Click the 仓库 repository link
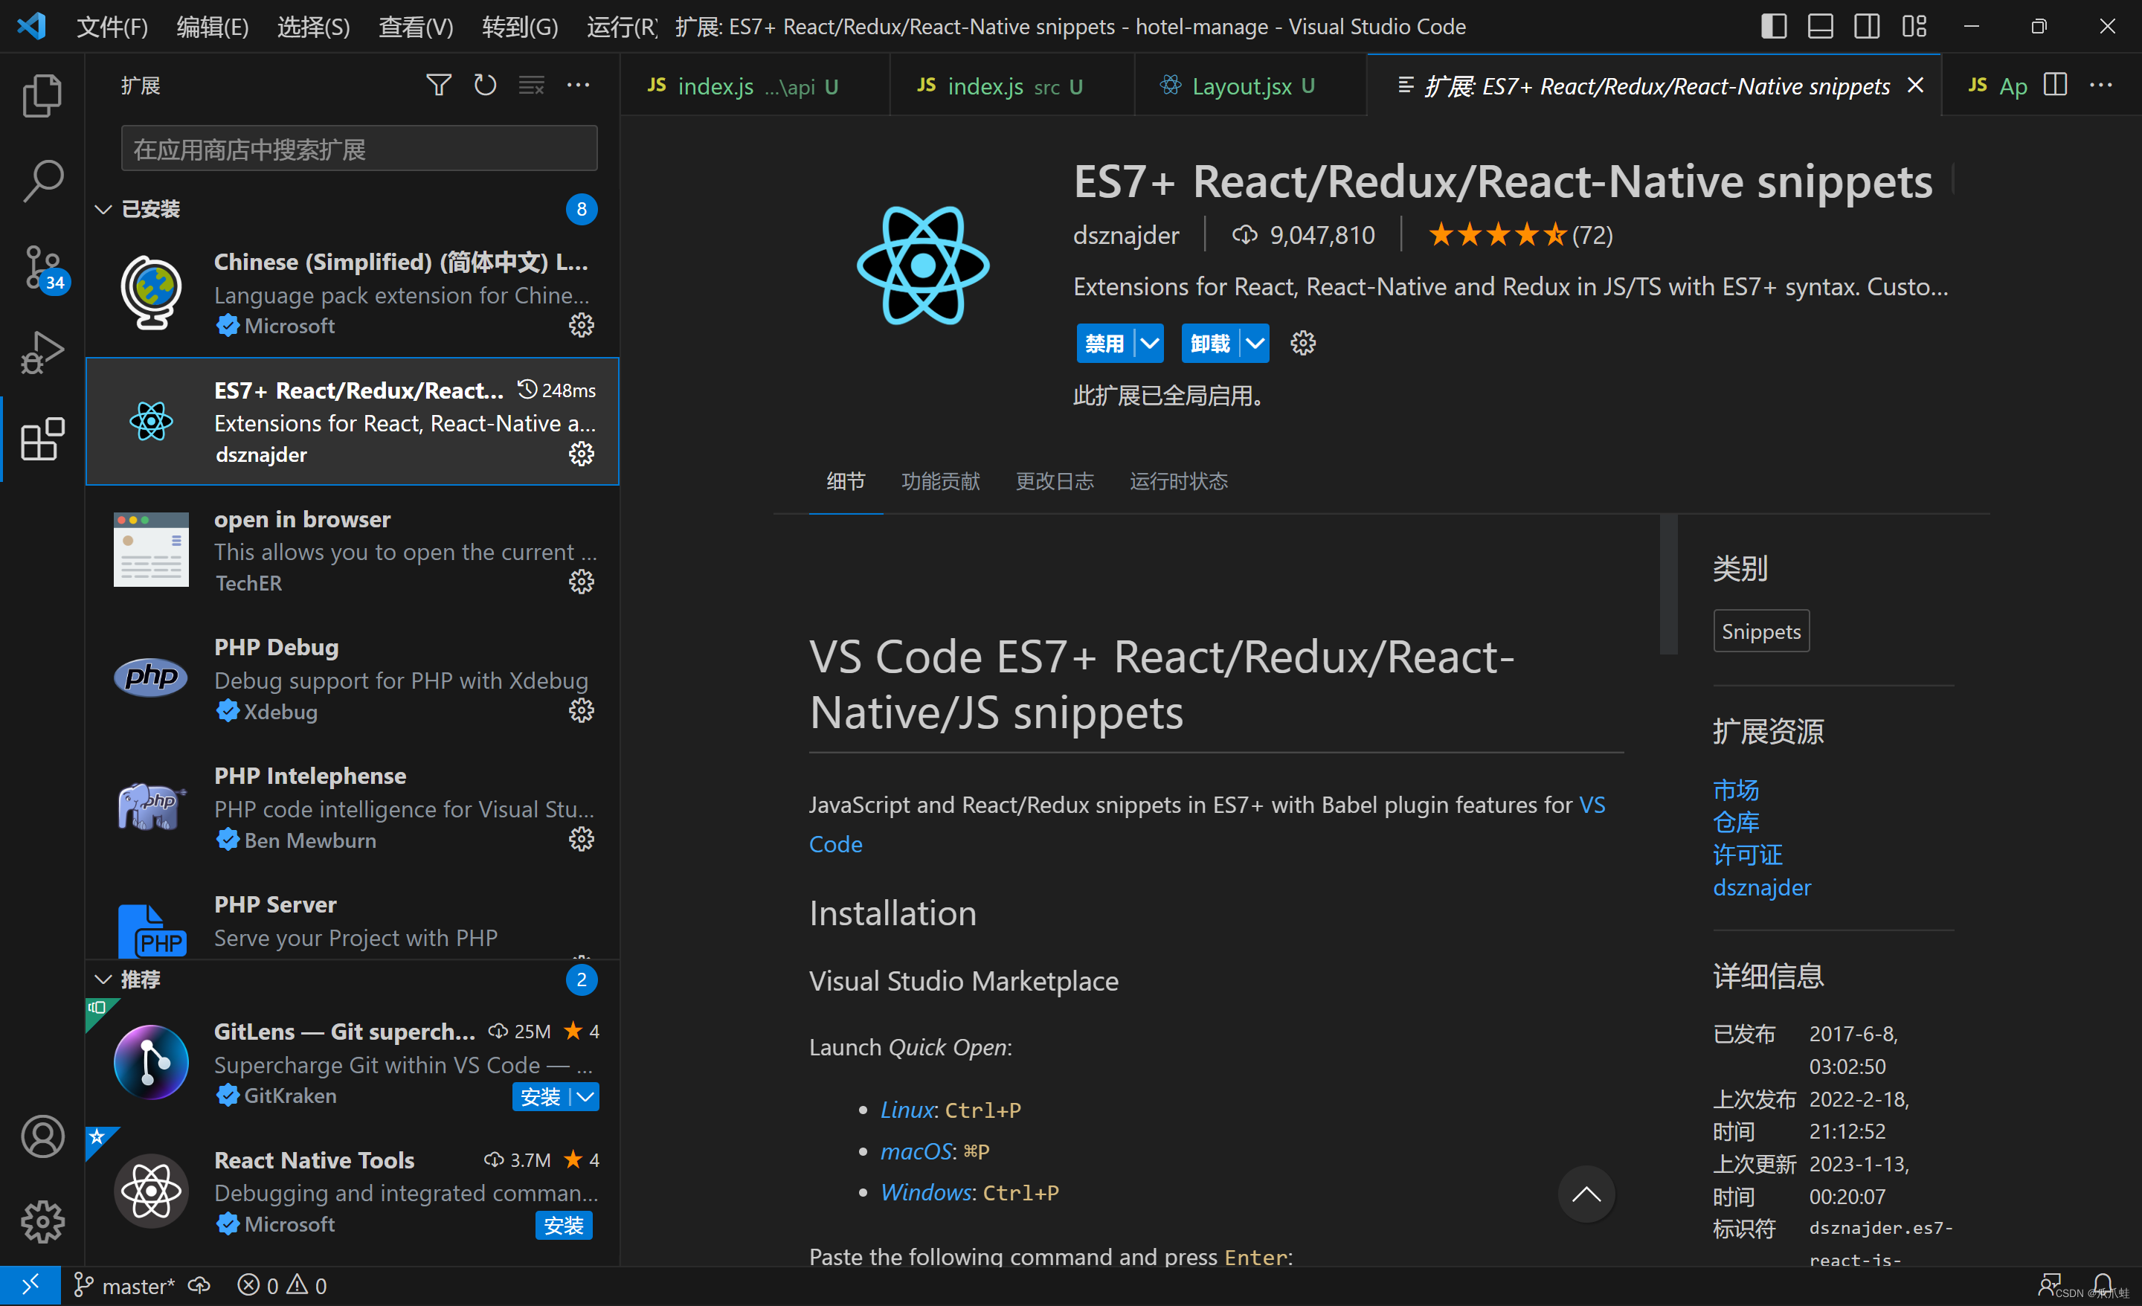The image size is (2142, 1306). point(1735,822)
